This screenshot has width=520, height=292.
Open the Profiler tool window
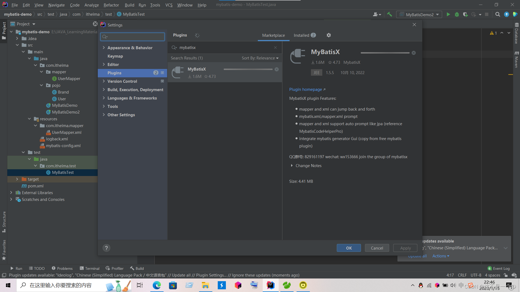[115, 268]
